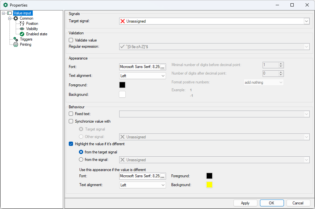This screenshot has height=209, width=315.
Task: Click the different-value Font text field
Action: click(139, 176)
